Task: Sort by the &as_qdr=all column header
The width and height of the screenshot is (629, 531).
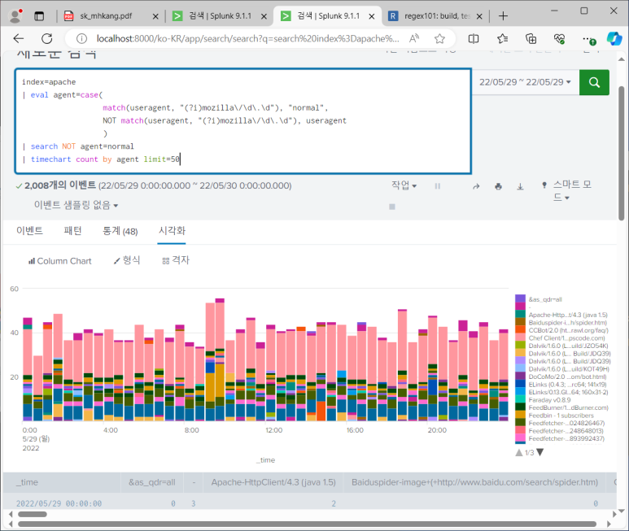Action: (151, 482)
